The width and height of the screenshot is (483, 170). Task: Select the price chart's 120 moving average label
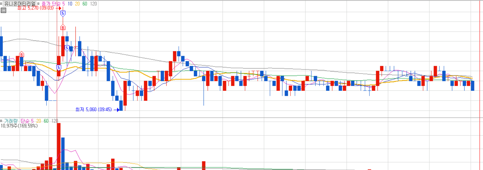(x=93, y=4)
